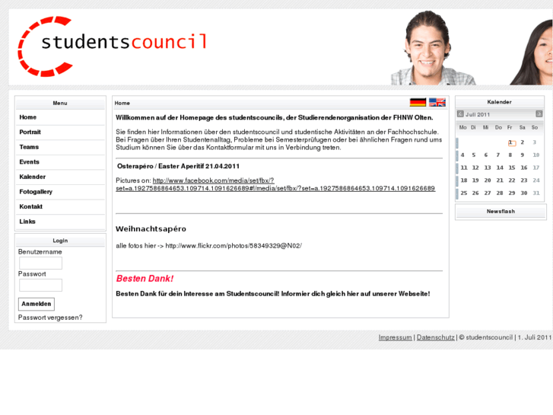The height and width of the screenshot is (415, 553).
Task: Click the Weihnachtsapéro heading
Action: pyautogui.click(x=151, y=229)
